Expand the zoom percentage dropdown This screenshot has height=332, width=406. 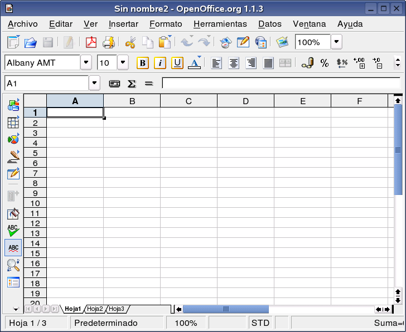point(336,42)
